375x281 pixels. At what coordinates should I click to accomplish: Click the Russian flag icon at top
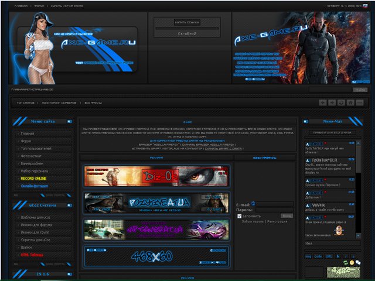coord(365,6)
